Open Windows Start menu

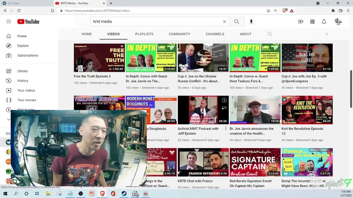[x=5, y=194]
